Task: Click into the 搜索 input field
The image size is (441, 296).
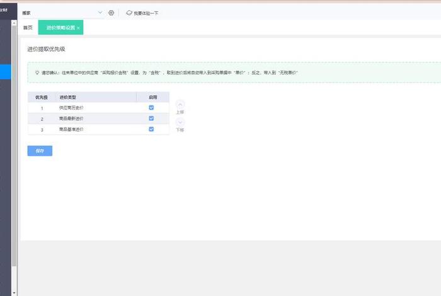Action: pos(57,13)
